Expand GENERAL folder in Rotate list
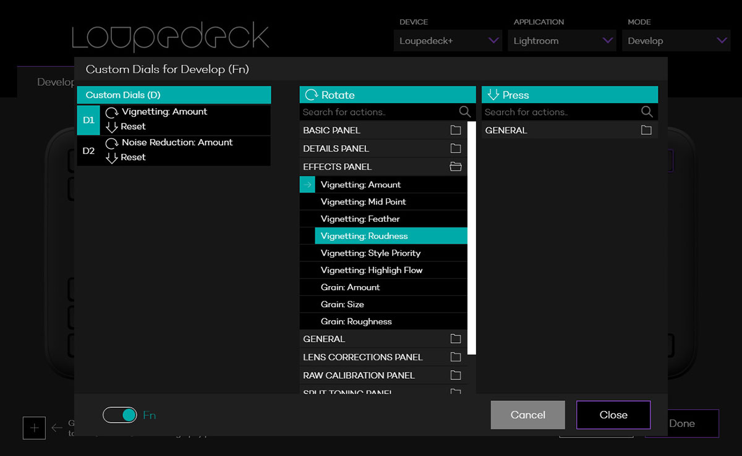 (383, 339)
